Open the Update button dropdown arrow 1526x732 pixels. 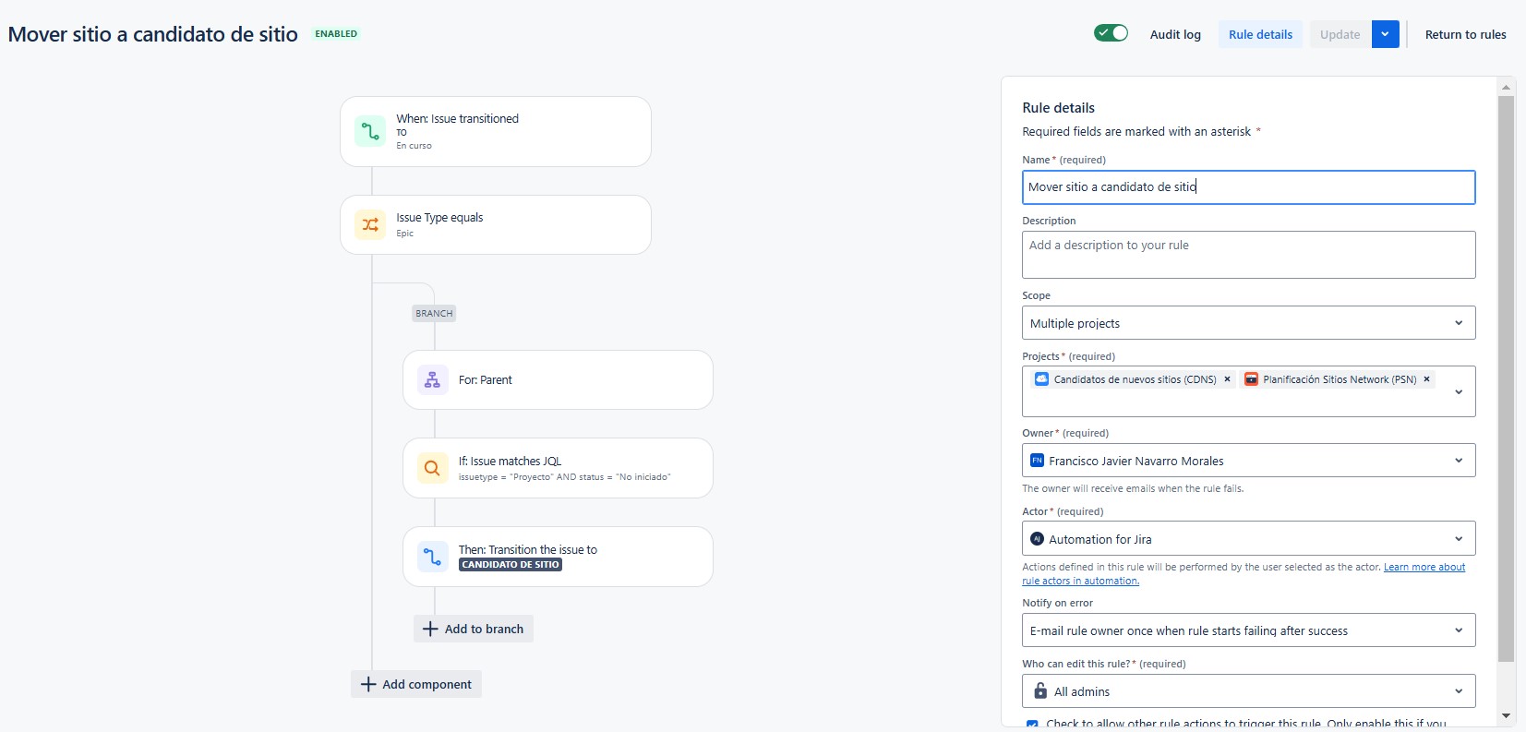(x=1385, y=34)
